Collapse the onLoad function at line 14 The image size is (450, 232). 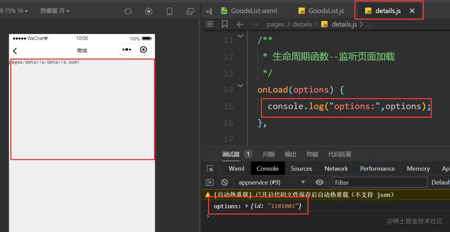point(241,85)
